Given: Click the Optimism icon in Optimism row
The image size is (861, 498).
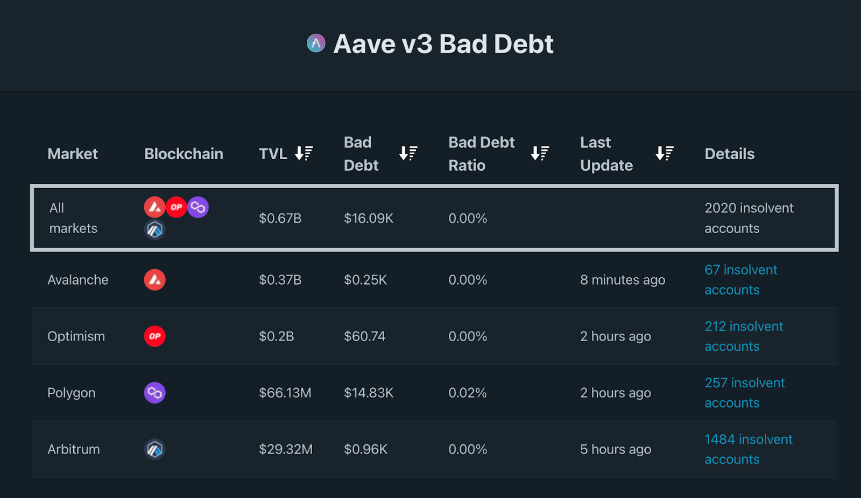Looking at the screenshot, I should click(154, 336).
